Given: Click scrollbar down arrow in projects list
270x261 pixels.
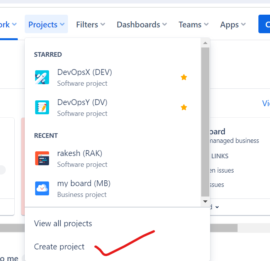Looking at the screenshot, I should pyautogui.click(x=205, y=202).
